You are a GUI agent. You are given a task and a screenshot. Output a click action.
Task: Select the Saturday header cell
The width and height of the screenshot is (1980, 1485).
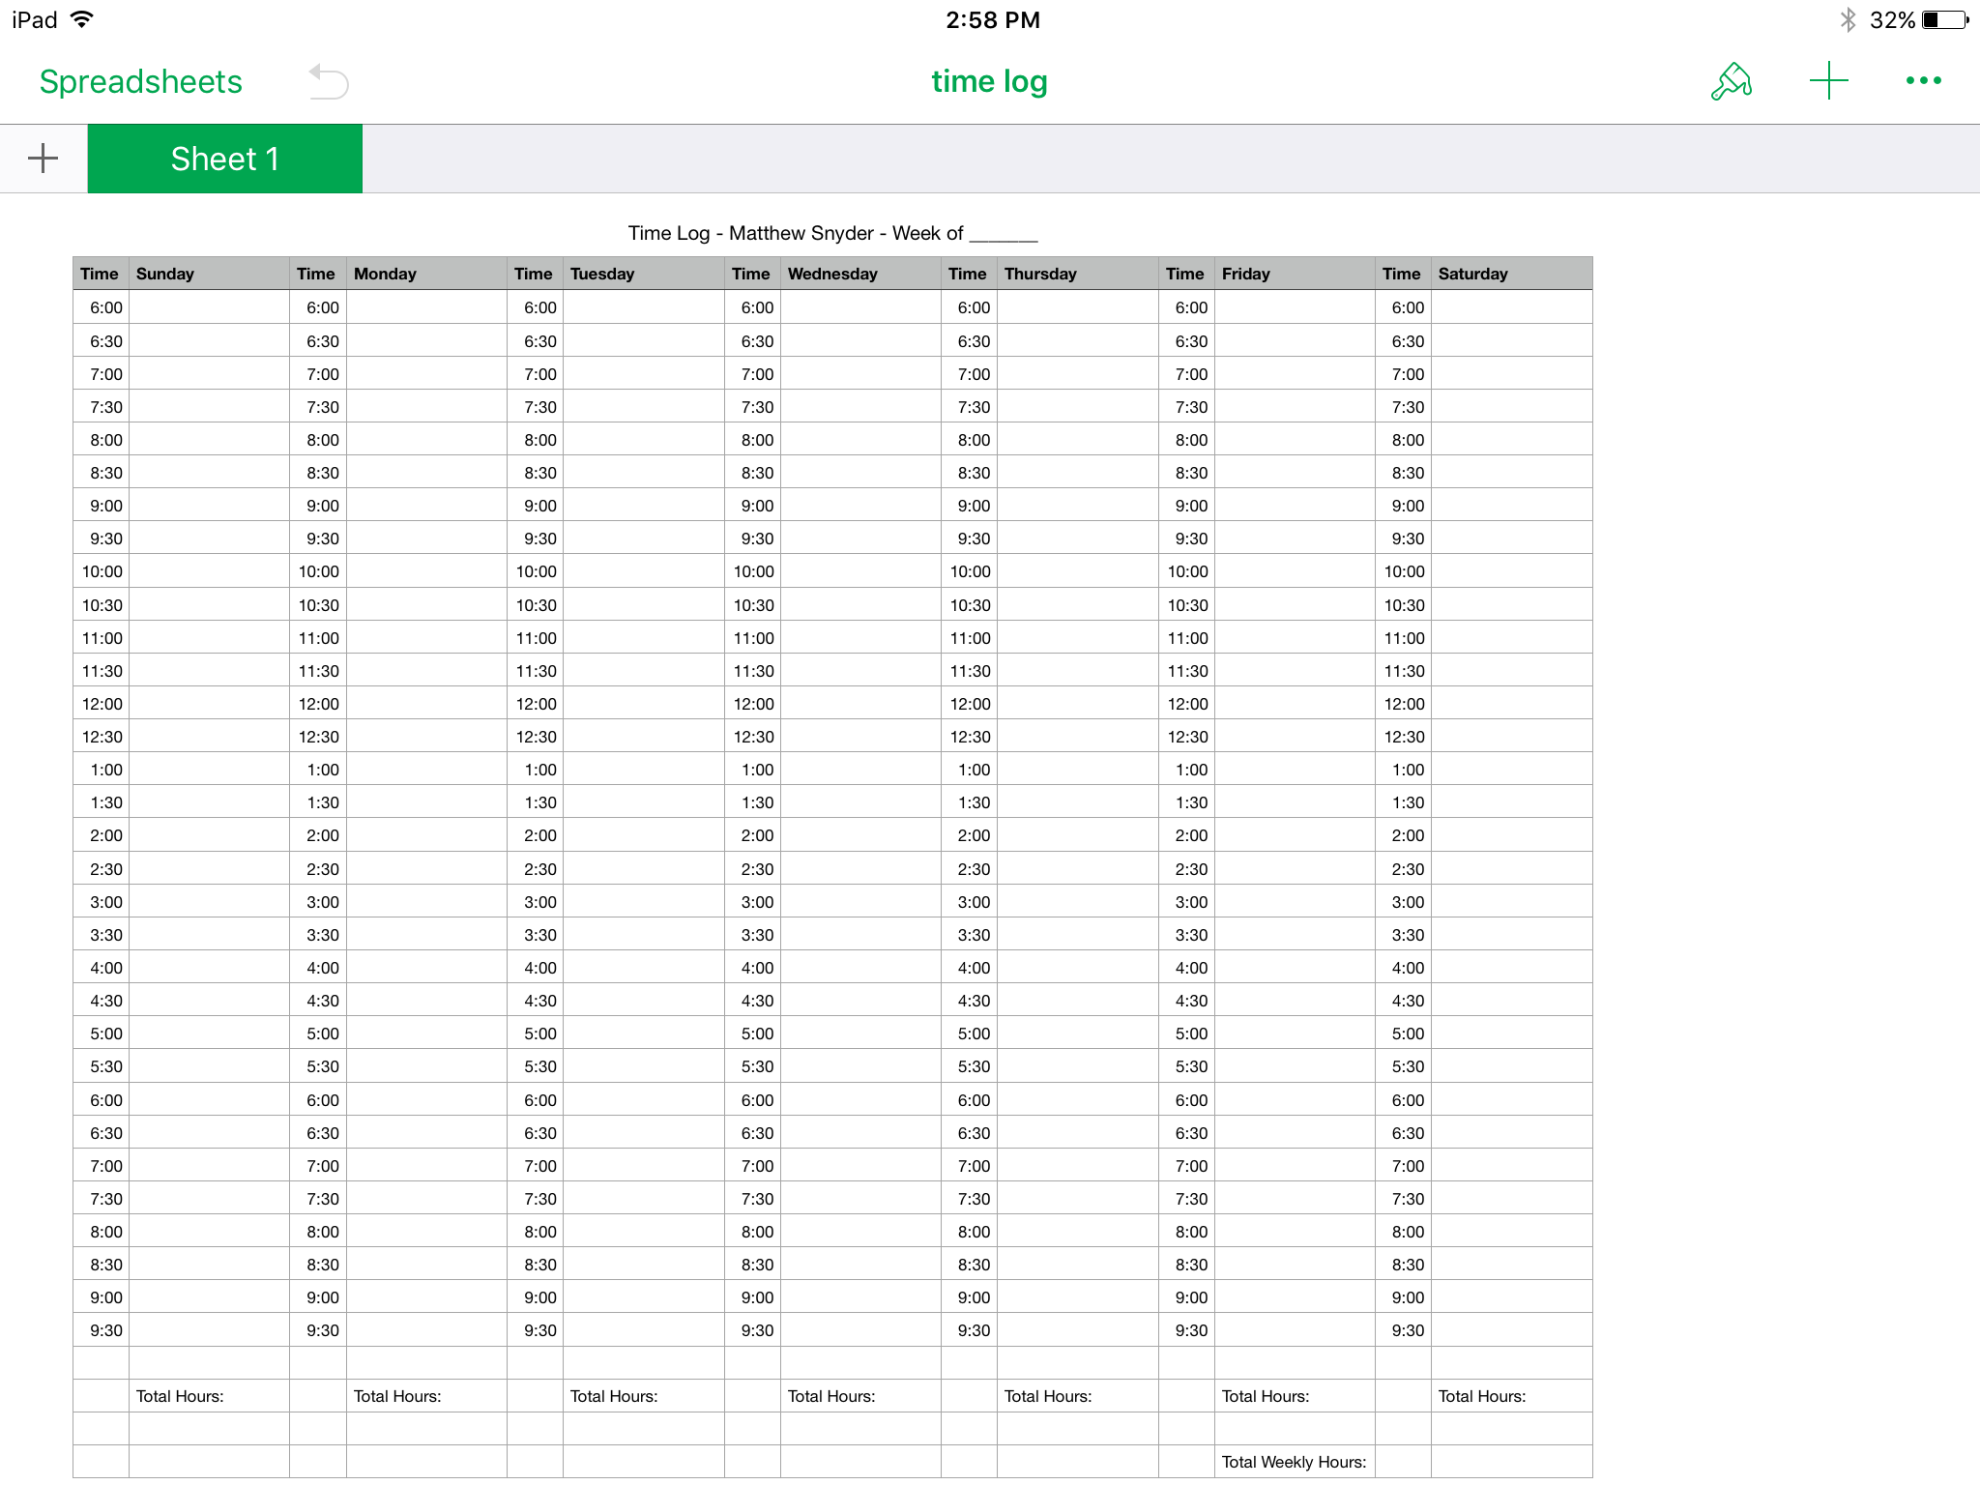1512,274
